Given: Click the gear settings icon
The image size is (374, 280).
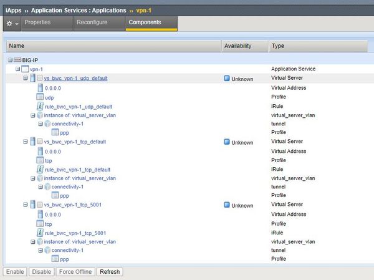Looking at the screenshot, I should [x=9, y=23].
